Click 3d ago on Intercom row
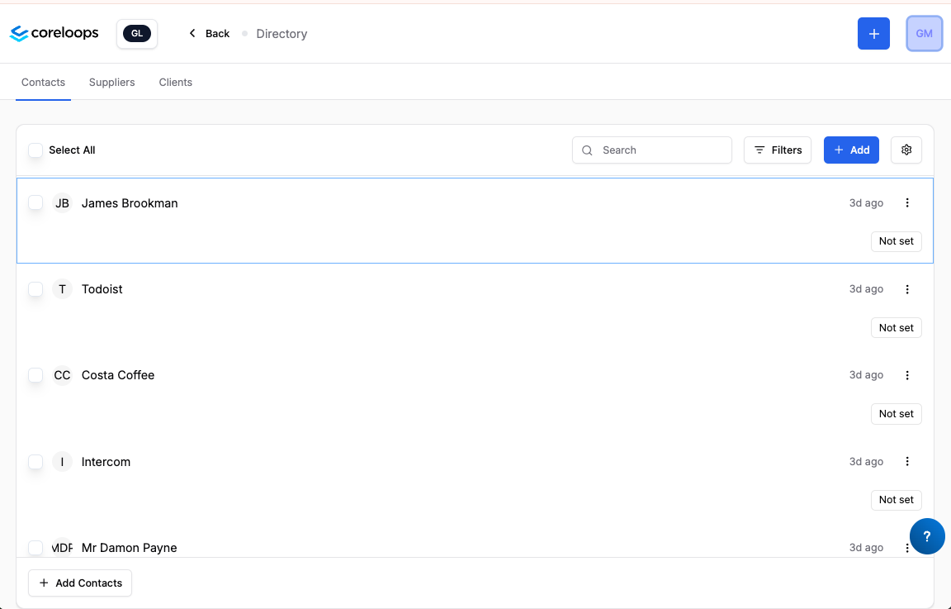Image resolution: width=951 pixels, height=609 pixels. 866,461
